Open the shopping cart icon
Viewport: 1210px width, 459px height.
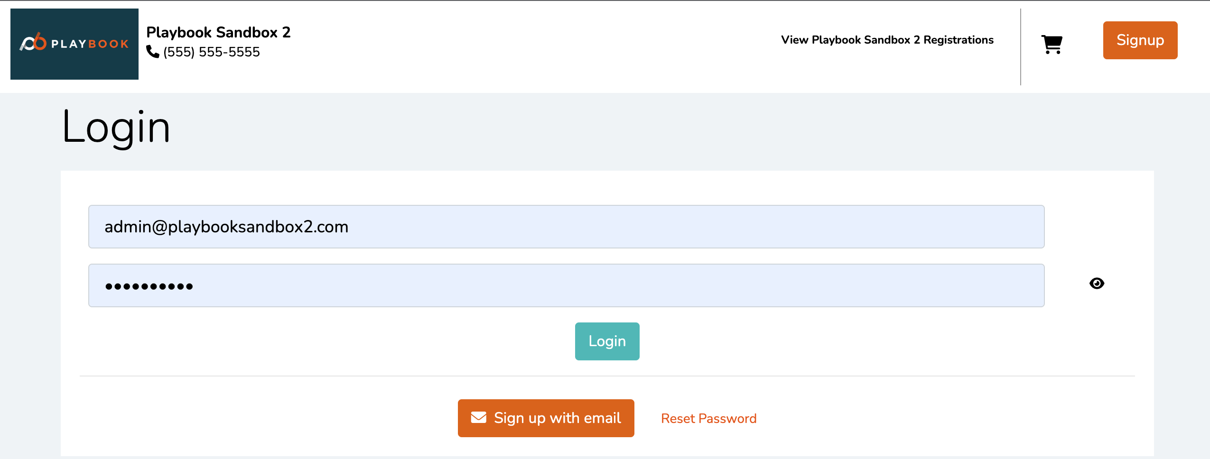[x=1052, y=45]
